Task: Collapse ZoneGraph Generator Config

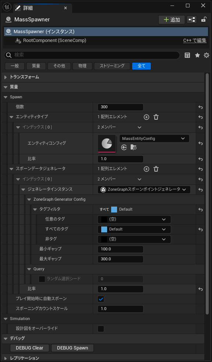Action: tap(29, 200)
